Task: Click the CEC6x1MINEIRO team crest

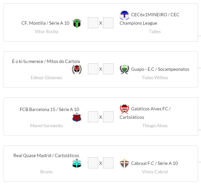Action: click(x=124, y=15)
